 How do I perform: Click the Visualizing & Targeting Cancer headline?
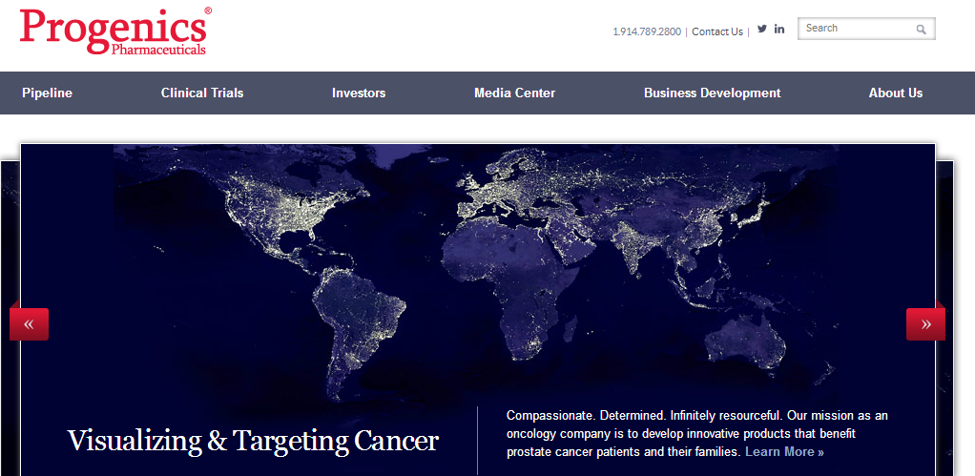point(253,441)
